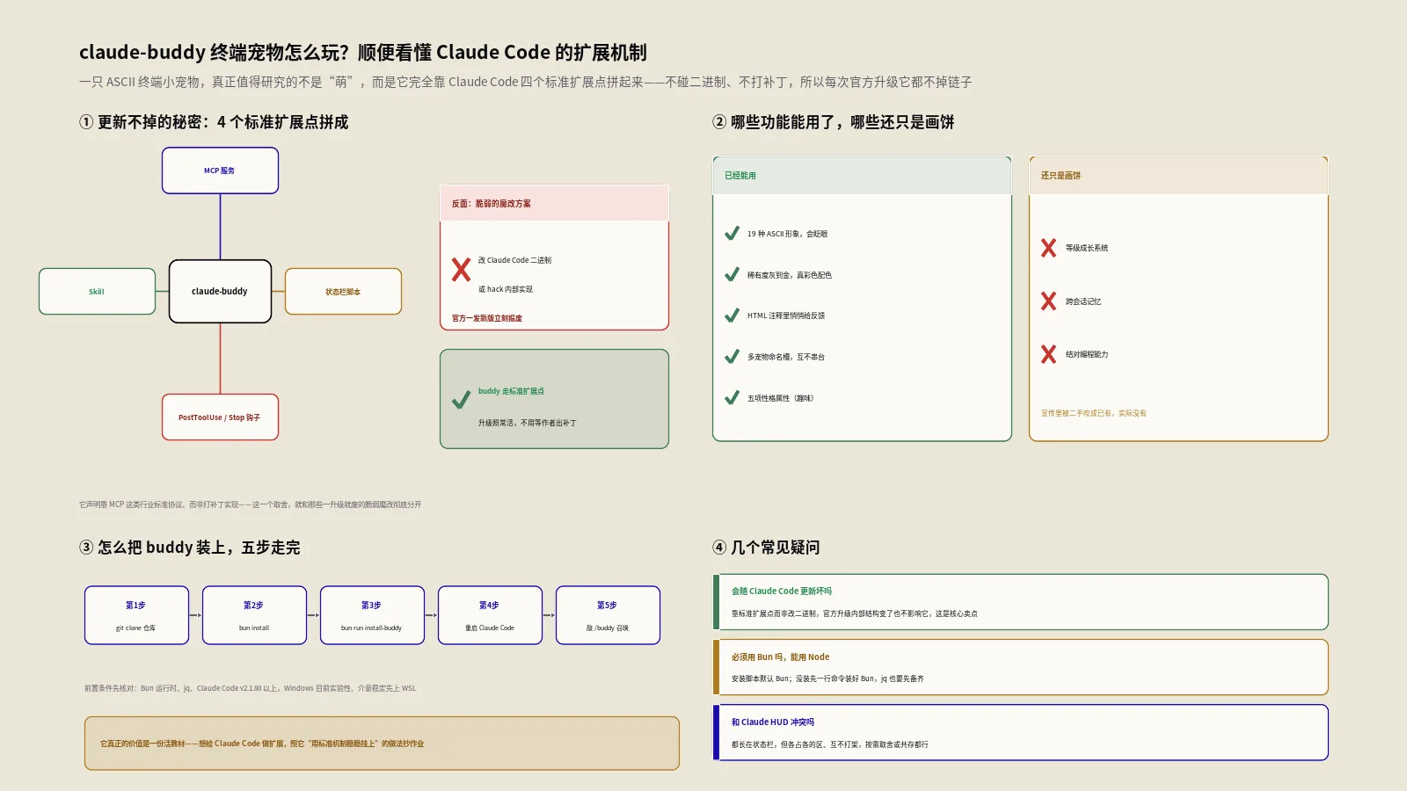
Task: Click the text '稀有度灰到金，真彩色配色'
Action: coord(789,275)
